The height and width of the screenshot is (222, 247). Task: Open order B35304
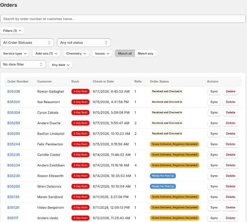pyautogui.click(x=14, y=113)
